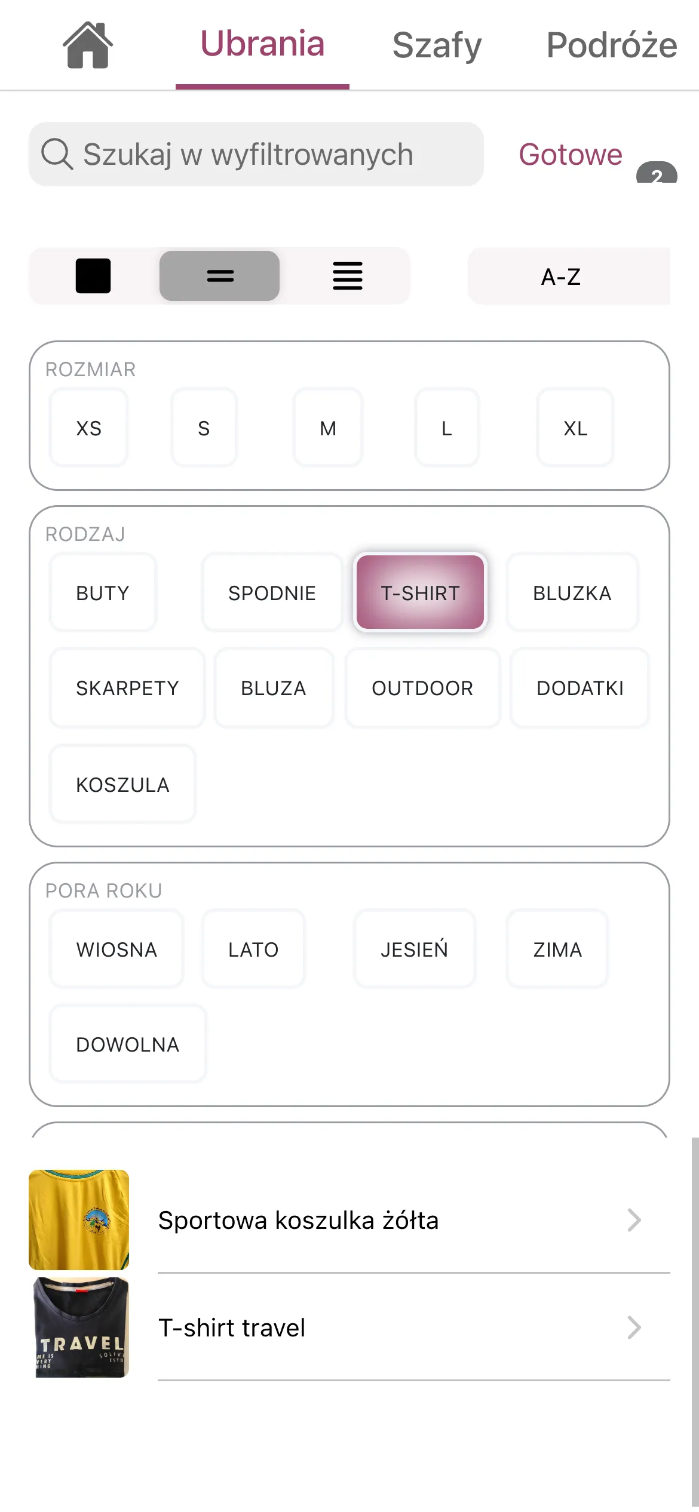
Task: Deselect the T-SHIRT type filter
Action: tap(420, 593)
